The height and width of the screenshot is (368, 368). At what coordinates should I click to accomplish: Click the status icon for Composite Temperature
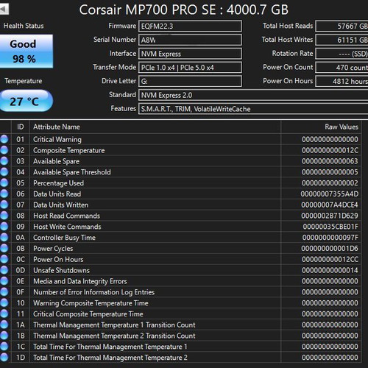click(x=4, y=150)
